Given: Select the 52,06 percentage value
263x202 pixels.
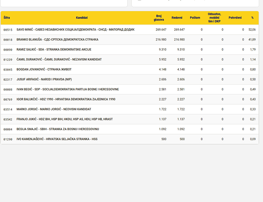Looking at the screenshot, I should (252, 30).
